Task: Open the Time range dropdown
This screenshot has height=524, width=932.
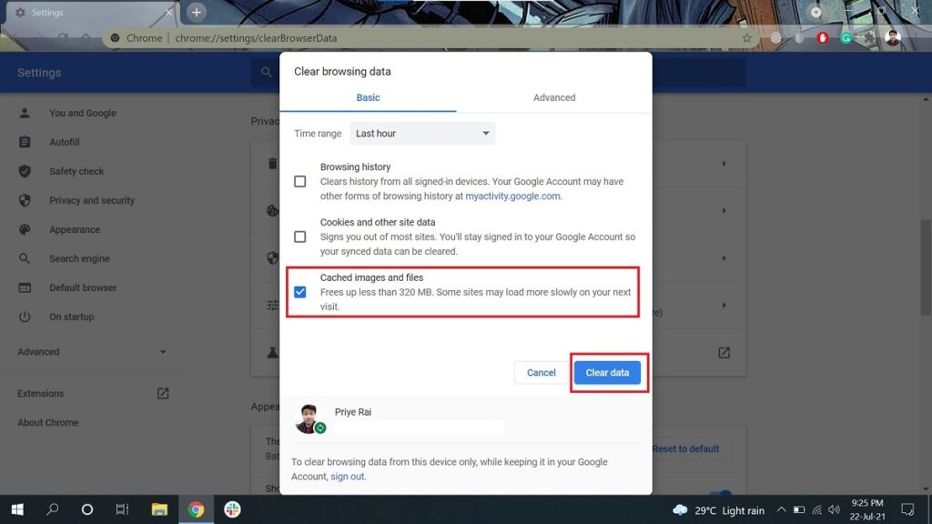Action: click(x=422, y=134)
